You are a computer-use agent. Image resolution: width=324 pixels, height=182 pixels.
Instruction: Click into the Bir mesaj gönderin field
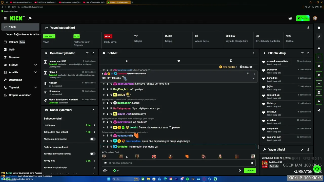178,163
